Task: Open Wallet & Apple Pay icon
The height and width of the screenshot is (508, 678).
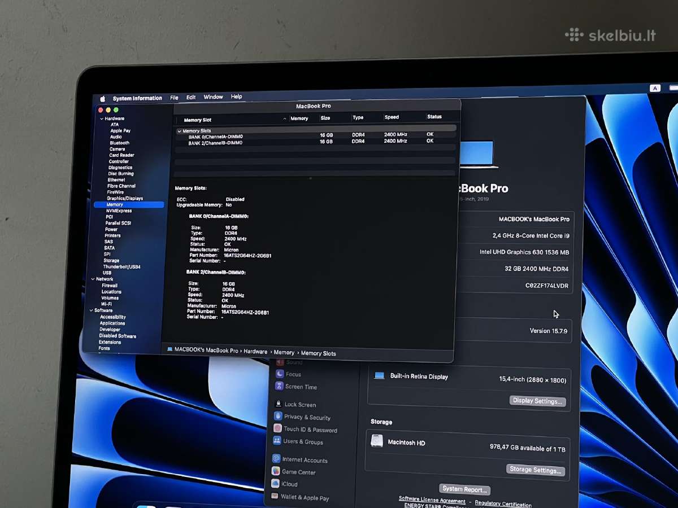Action: point(275,497)
